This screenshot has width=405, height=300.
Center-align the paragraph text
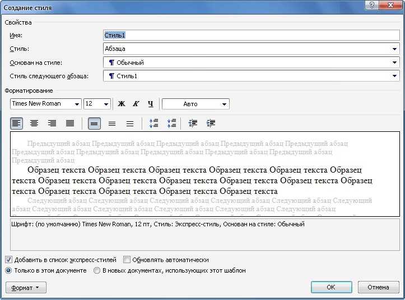click(34, 123)
